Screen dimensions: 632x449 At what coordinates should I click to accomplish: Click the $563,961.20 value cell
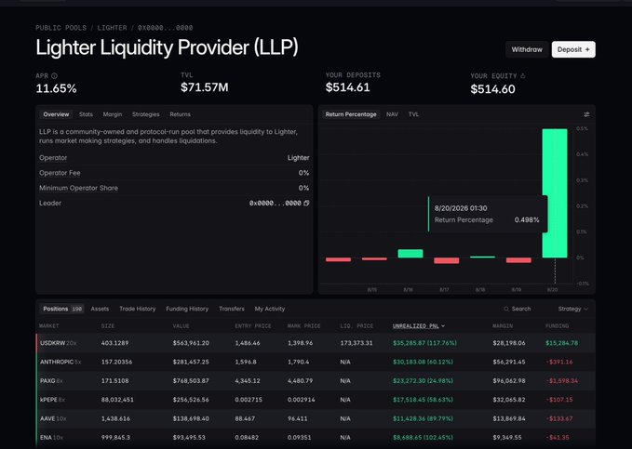pyautogui.click(x=191, y=343)
